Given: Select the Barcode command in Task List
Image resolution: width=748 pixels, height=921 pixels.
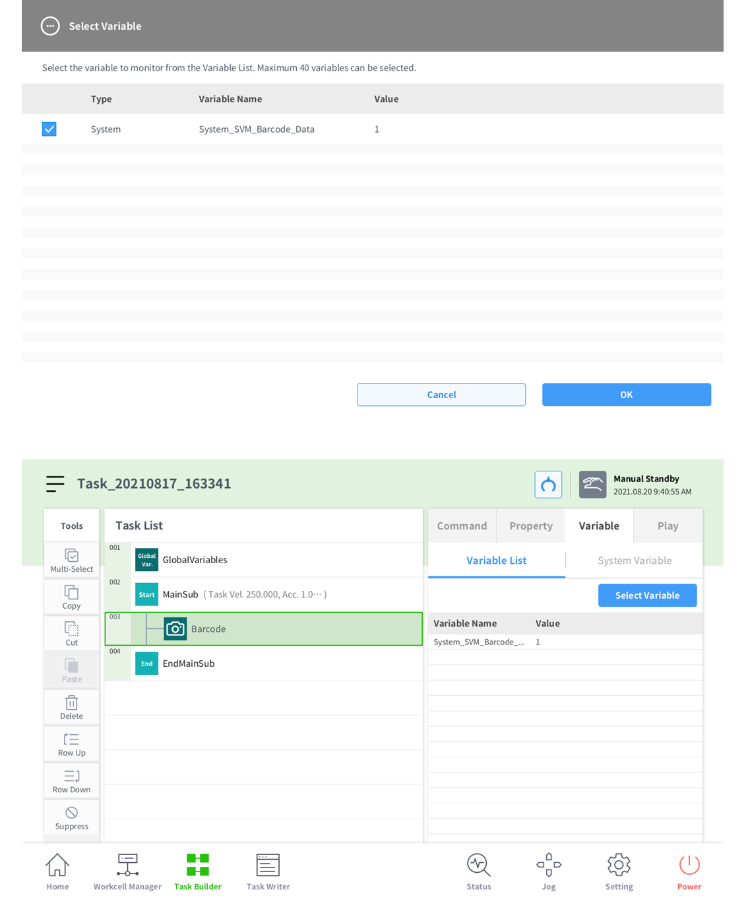Looking at the screenshot, I should coord(264,629).
